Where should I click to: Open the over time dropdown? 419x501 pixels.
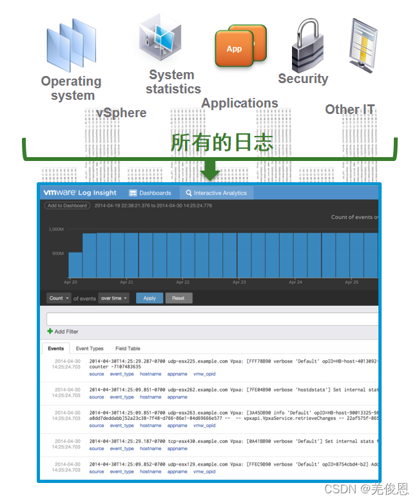(x=114, y=298)
